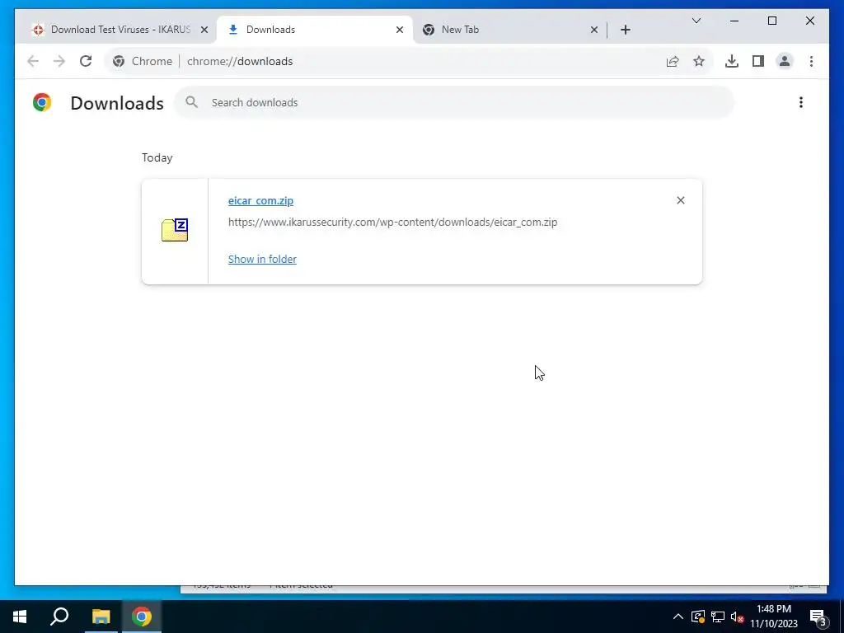Viewport: 844px width, 633px height.
Task: Open Windows taskbar search
Action: (x=59, y=617)
